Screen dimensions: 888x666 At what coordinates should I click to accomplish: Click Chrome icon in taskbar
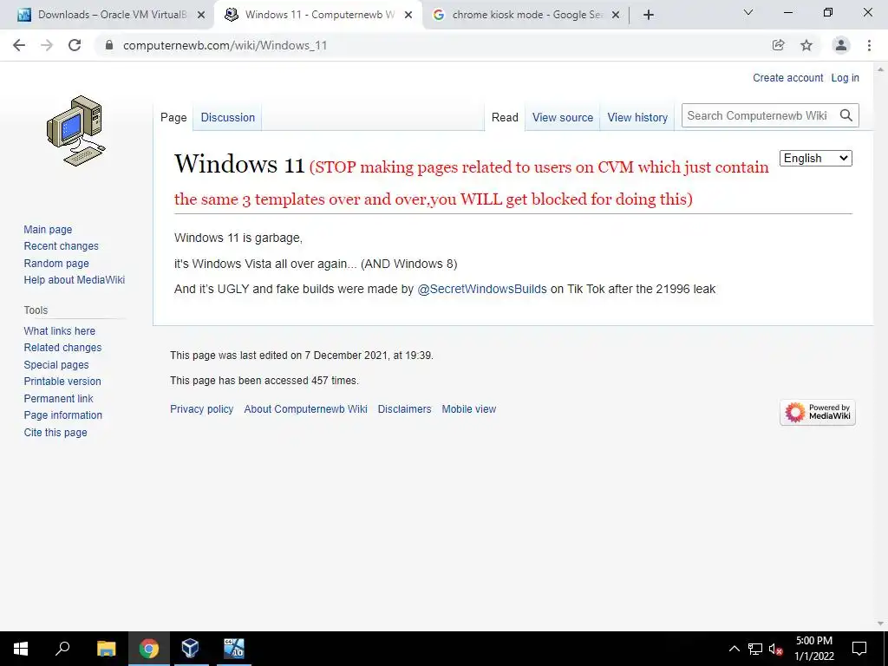pyautogui.click(x=149, y=649)
